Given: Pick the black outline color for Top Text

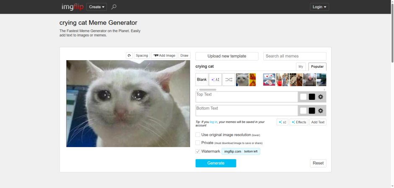Looking at the screenshot, I should click(x=312, y=97).
